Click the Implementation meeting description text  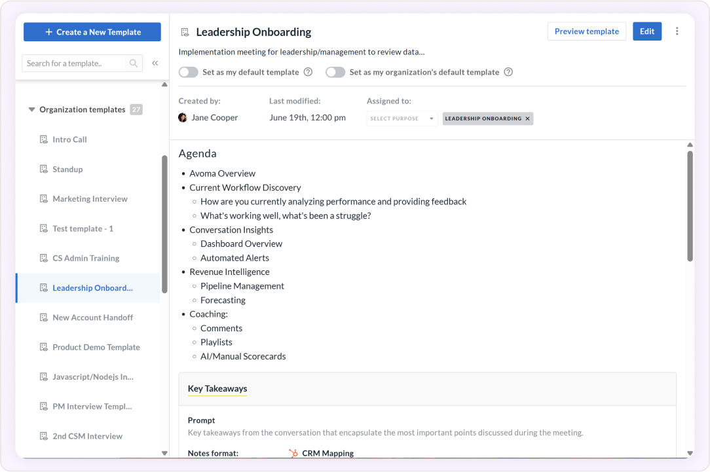pos(301,52)
